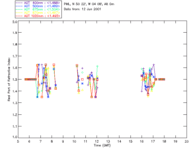Click the hour 14 x-axis label

(119, 141)
